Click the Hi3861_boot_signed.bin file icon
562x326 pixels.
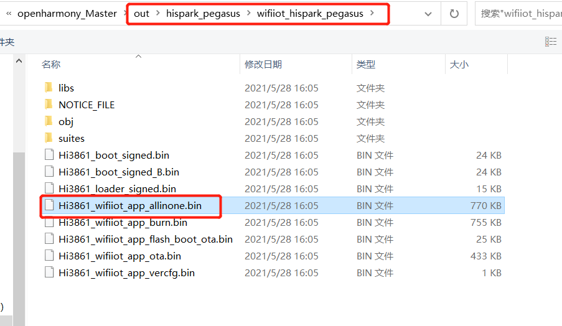pos(49,155)
